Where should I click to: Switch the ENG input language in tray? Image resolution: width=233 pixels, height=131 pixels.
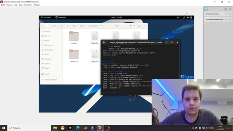click(x=212, y=128)
